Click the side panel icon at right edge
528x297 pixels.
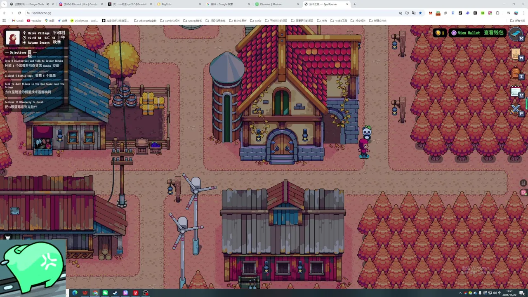[x=523, y=183]
